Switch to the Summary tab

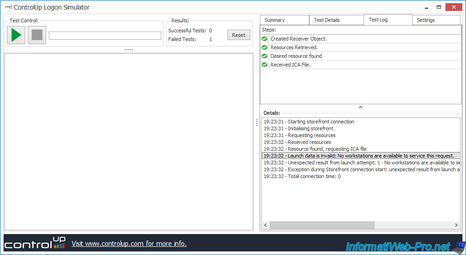[285, 20]
